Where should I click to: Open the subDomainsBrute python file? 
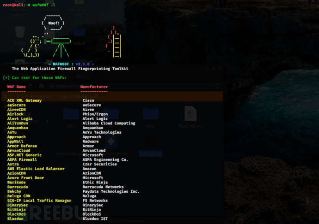(111, 141)
